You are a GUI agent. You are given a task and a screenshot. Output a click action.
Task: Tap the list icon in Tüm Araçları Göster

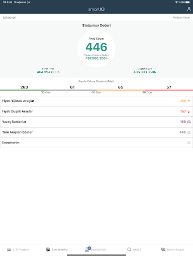188,133
